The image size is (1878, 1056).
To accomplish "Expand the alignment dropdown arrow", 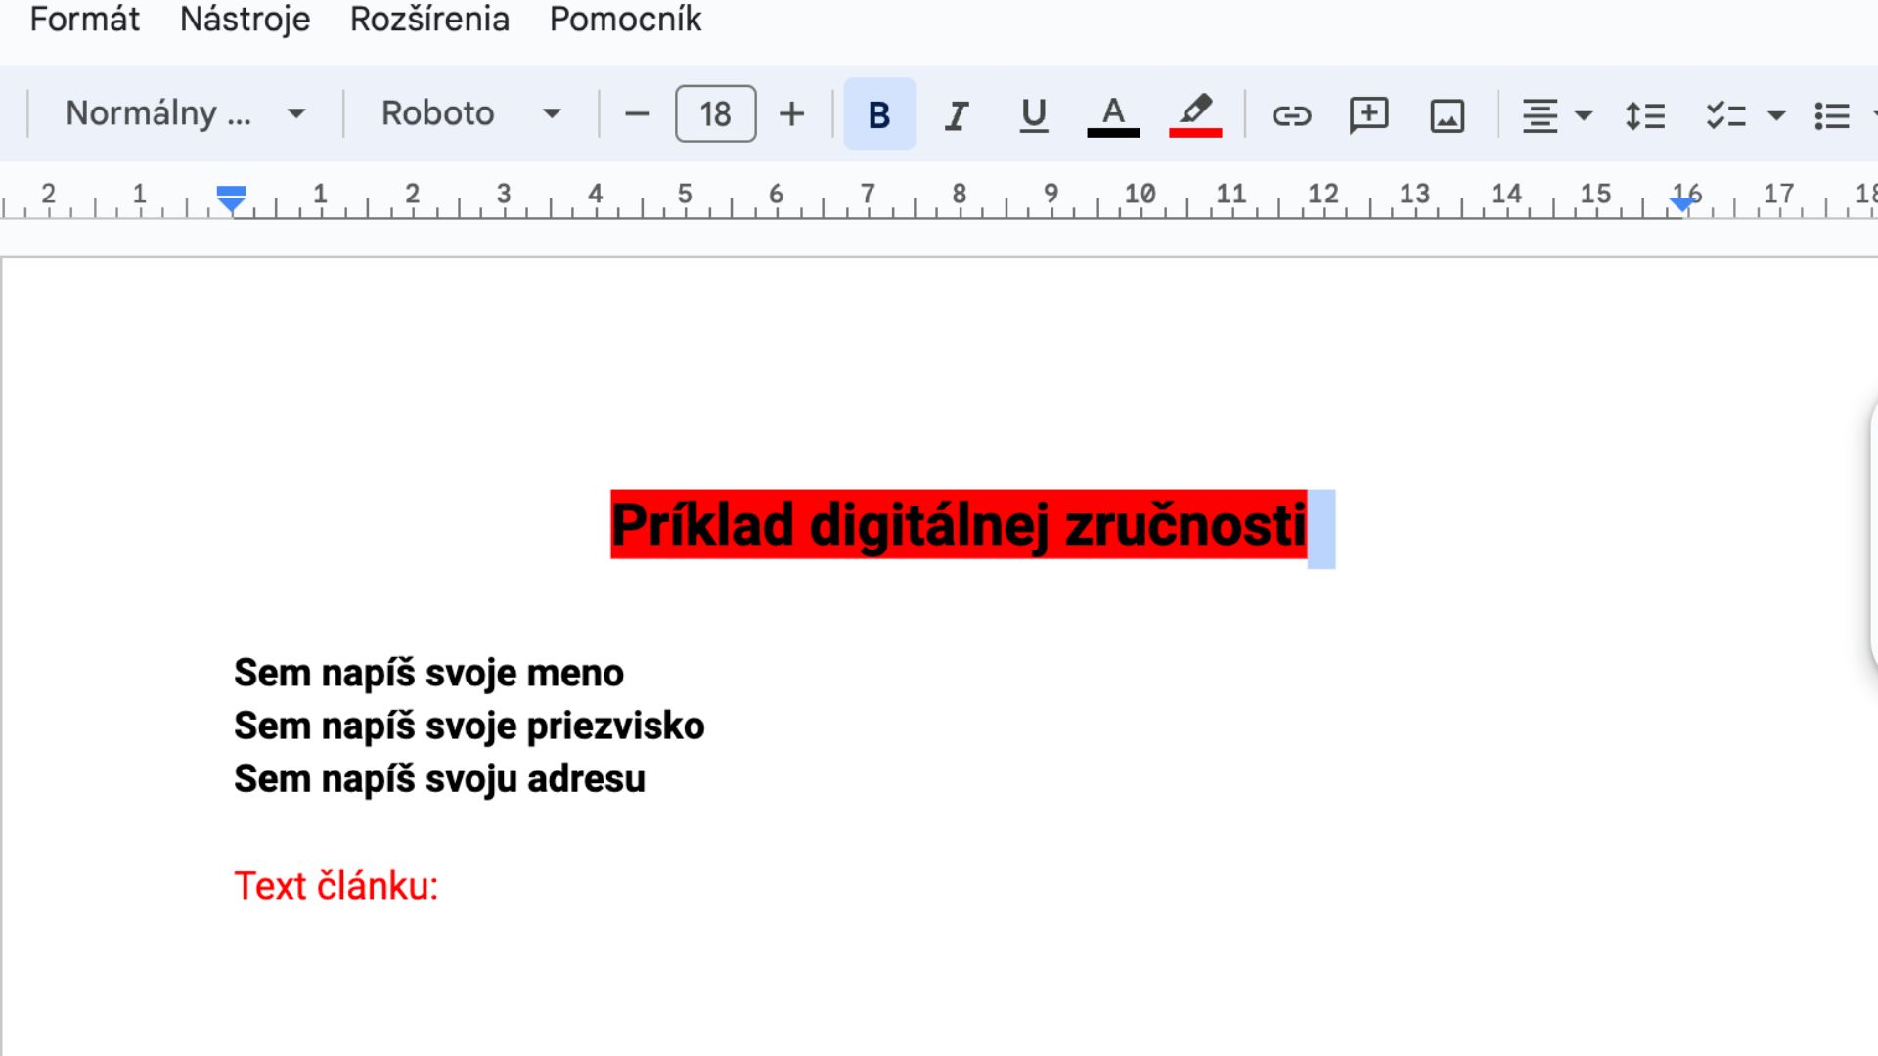I will tap(1585, 115).
